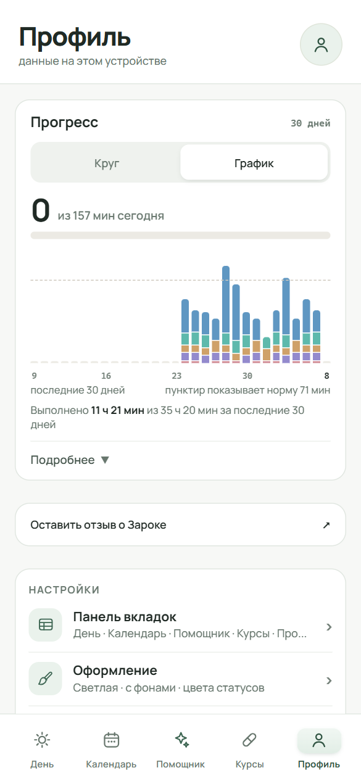Click the large 0 minutes counter
Viewport: 361px width, 781px height.
tap(41, 210)
